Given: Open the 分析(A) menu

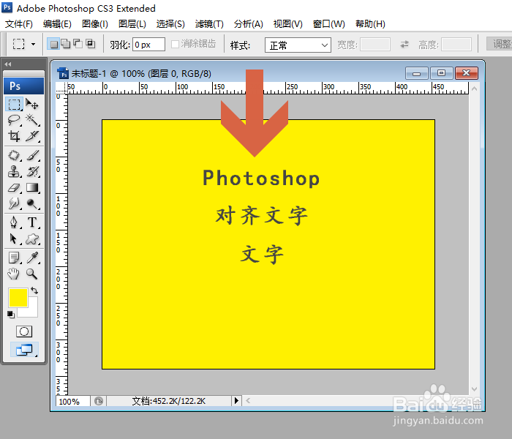Looking at the screenshot, I should 248,24.
